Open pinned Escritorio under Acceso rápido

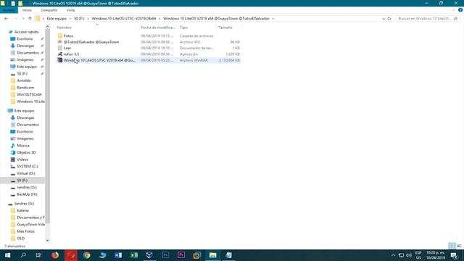tap(25, 38)
